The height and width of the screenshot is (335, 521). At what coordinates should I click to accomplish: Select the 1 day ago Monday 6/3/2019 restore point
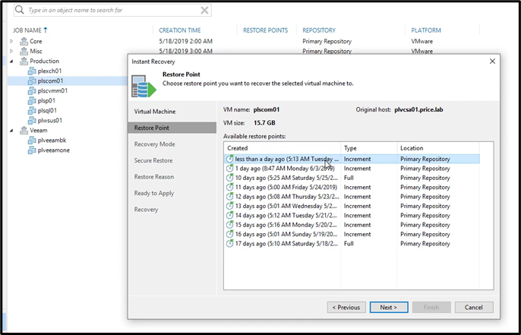[352, 169]
